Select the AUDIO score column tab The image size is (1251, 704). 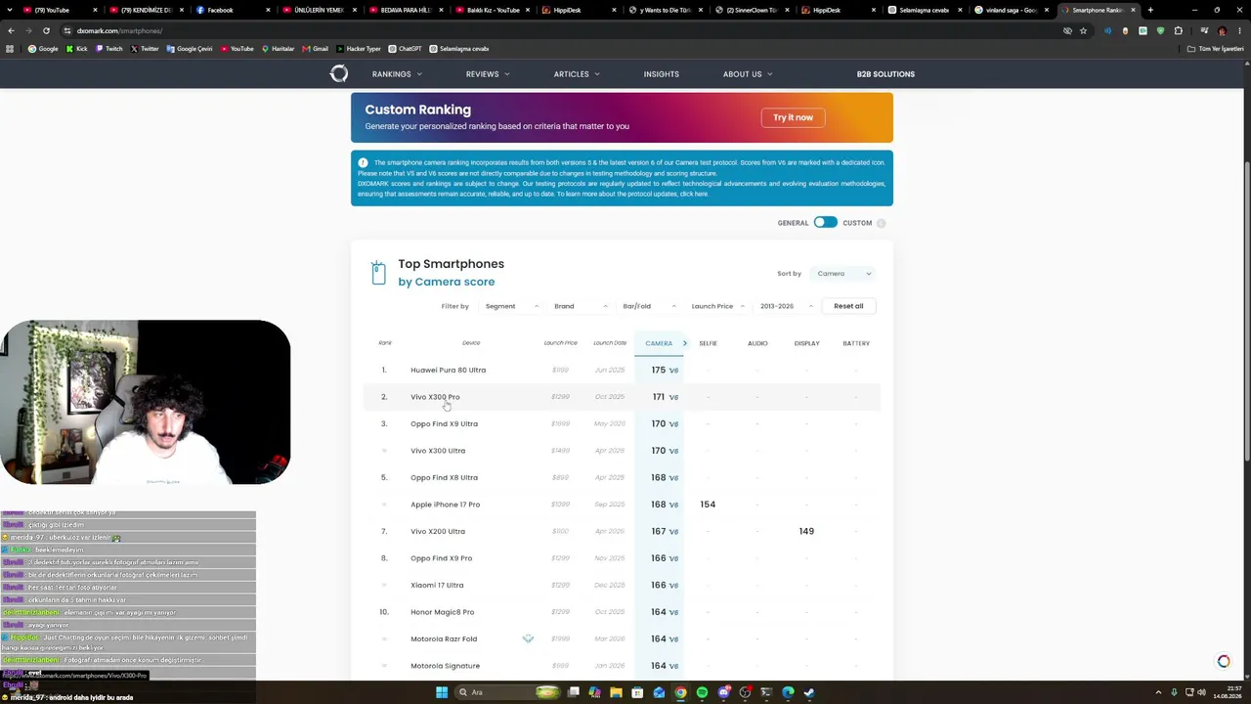point(757,343)
